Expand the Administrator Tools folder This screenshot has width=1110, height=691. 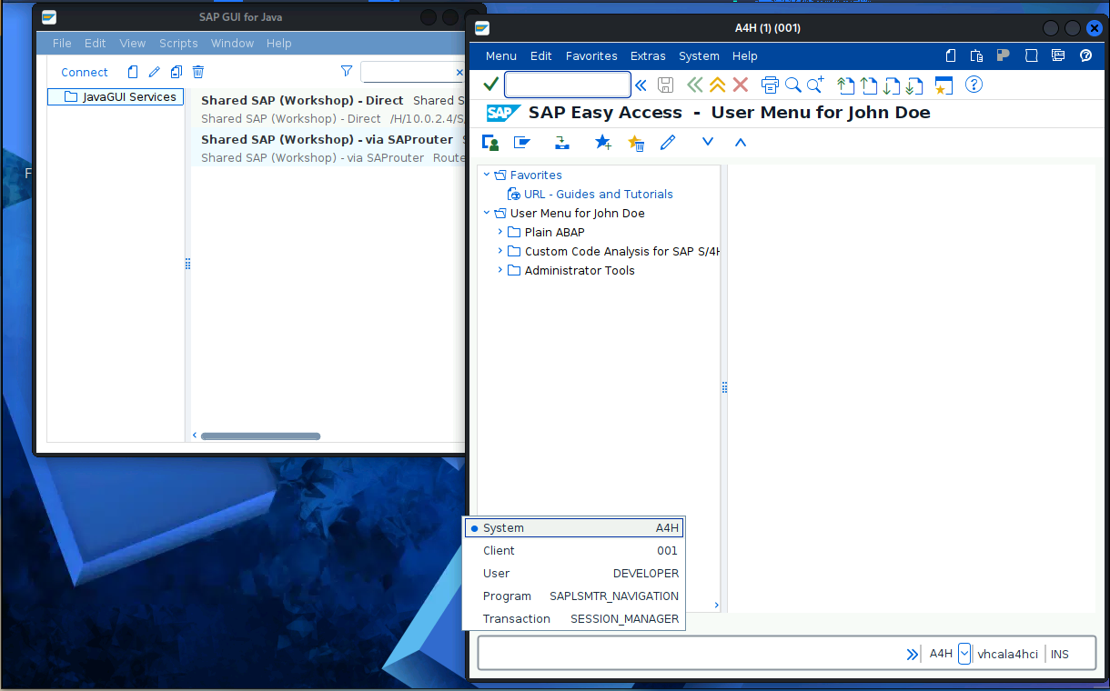(x=500, y=270)
